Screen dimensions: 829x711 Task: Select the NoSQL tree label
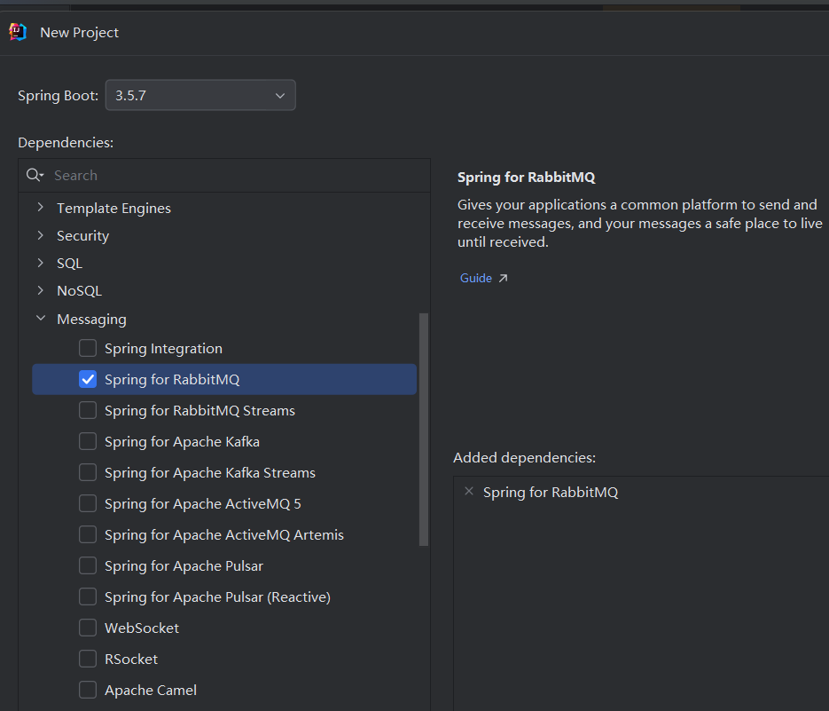[x=79, y=290]
